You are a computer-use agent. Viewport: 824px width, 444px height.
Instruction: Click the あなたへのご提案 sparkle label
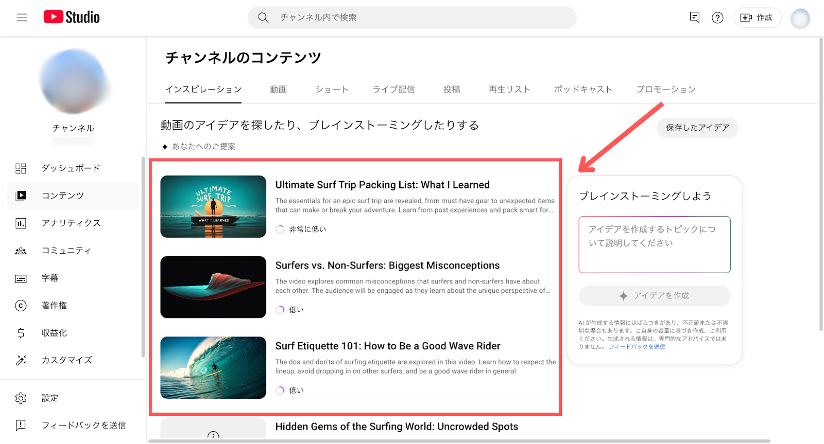[x=198, y=147]
